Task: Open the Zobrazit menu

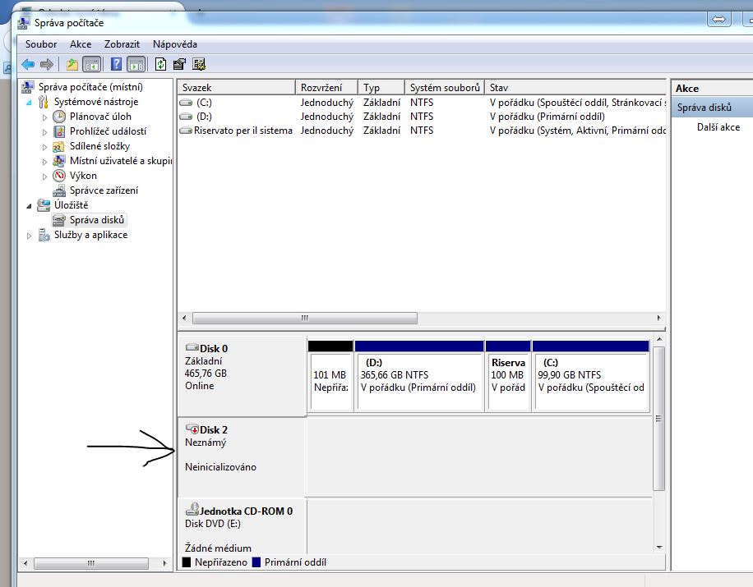Action: [122, 44]
